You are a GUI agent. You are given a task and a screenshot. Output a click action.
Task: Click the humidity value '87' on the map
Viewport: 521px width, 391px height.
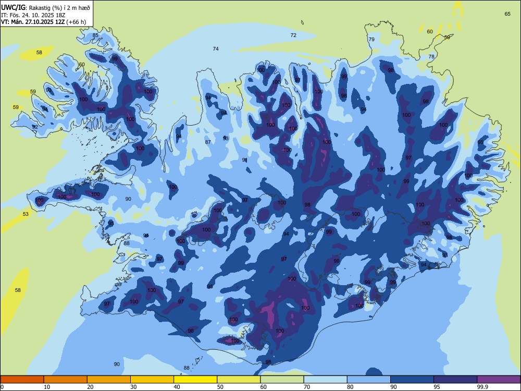(208, 142)
